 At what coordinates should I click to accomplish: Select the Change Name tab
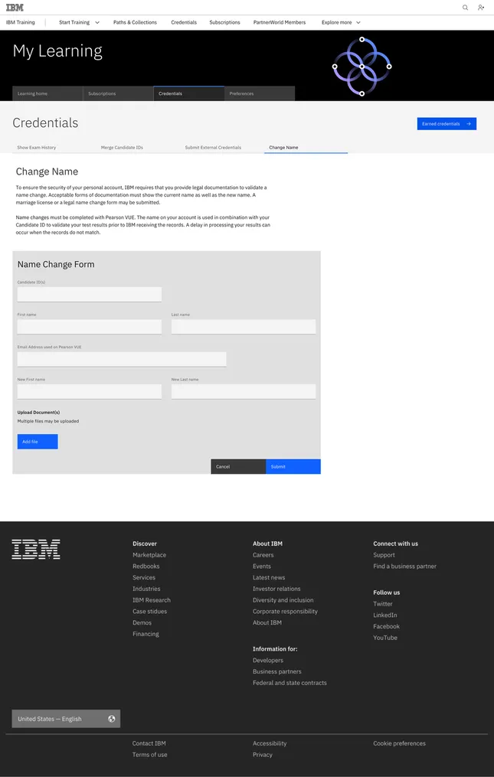pyautogui.click(x=306, y=148)
